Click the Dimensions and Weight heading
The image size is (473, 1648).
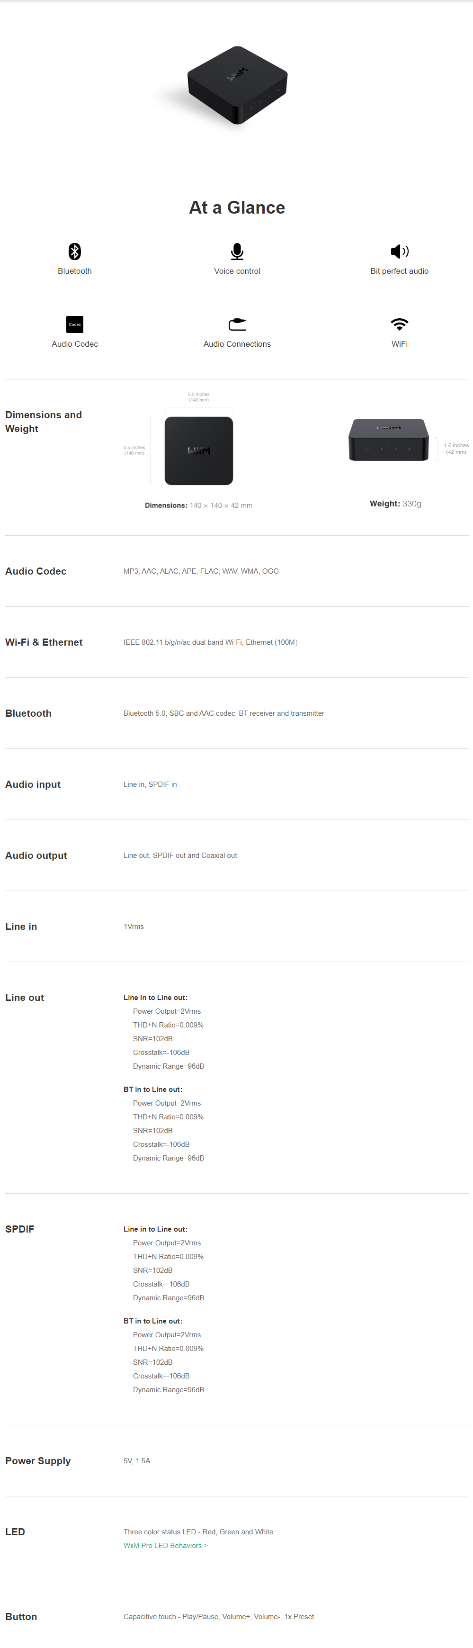click(44, 422)
